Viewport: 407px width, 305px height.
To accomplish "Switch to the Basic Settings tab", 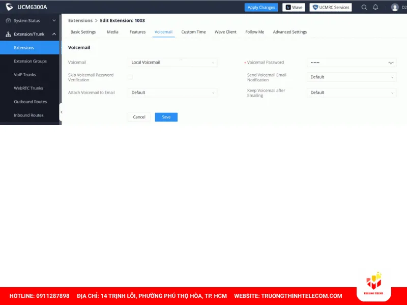I will [83, 32].
